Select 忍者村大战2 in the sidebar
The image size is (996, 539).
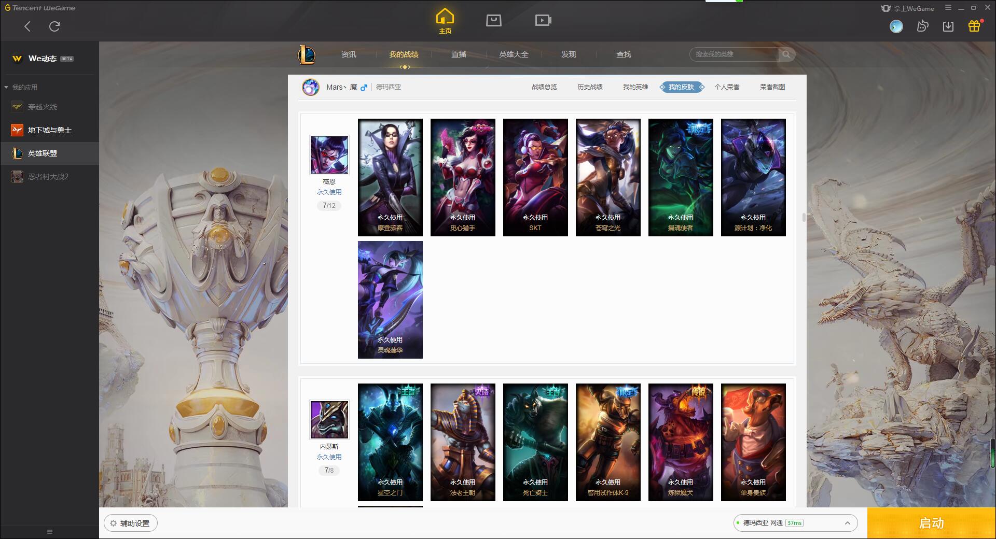coord(49,177)
